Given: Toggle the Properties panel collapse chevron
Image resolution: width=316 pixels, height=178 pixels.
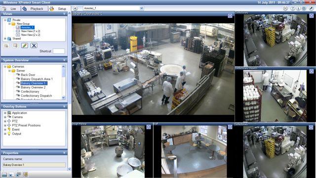Looking at the screenshot, I should click(x=64, y=153).
